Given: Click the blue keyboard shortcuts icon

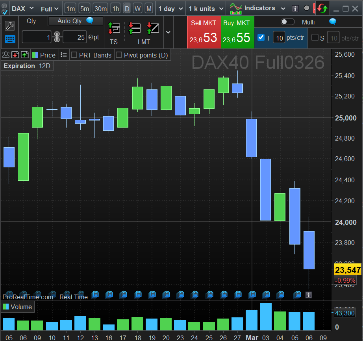Looking at the screenshot, I should point(10,39).
